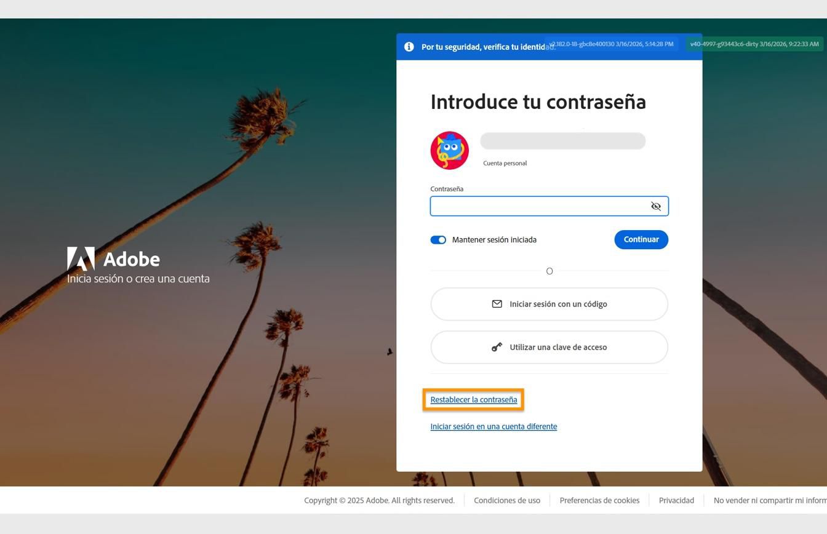Open the "Restablecer la contraseña" link
Screen dimensions: 827x534
tap(474, 399)
